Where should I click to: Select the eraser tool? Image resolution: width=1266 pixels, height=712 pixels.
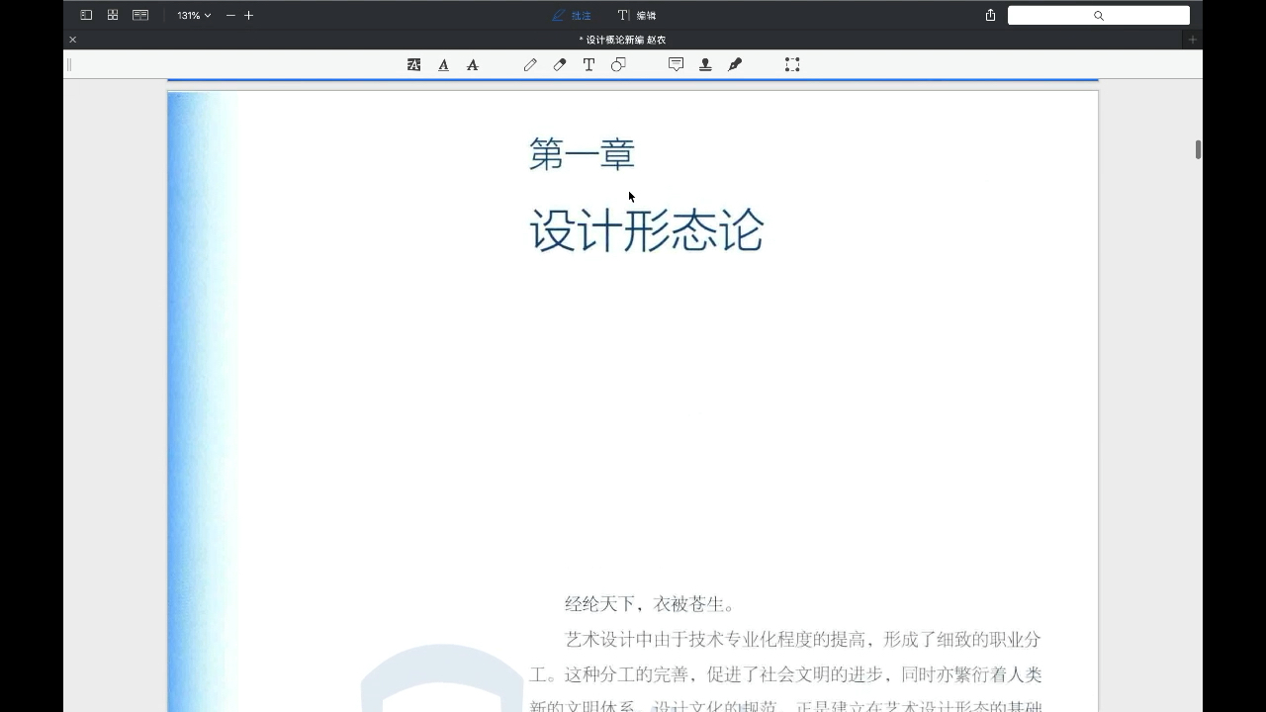(x=559, y=64)
